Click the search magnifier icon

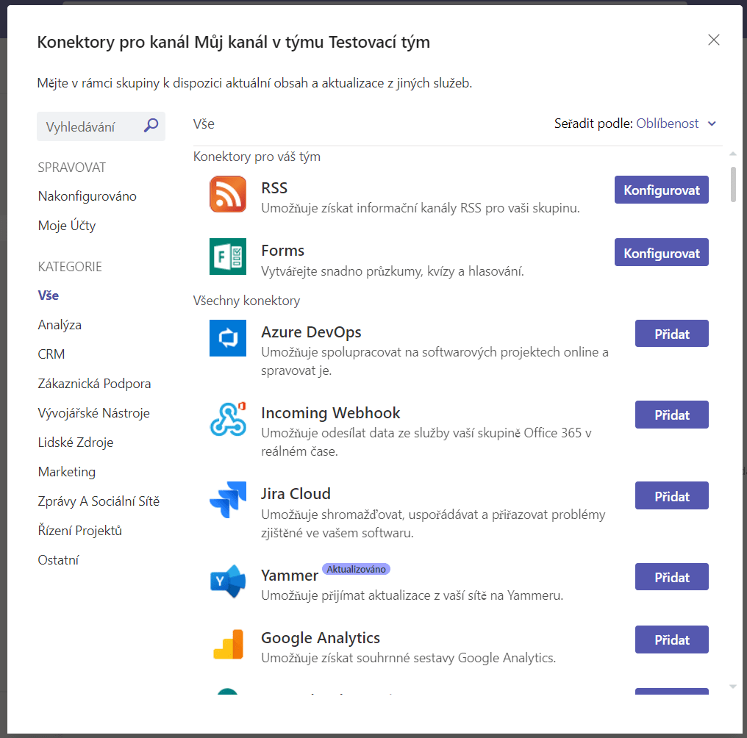click(151, 126)
